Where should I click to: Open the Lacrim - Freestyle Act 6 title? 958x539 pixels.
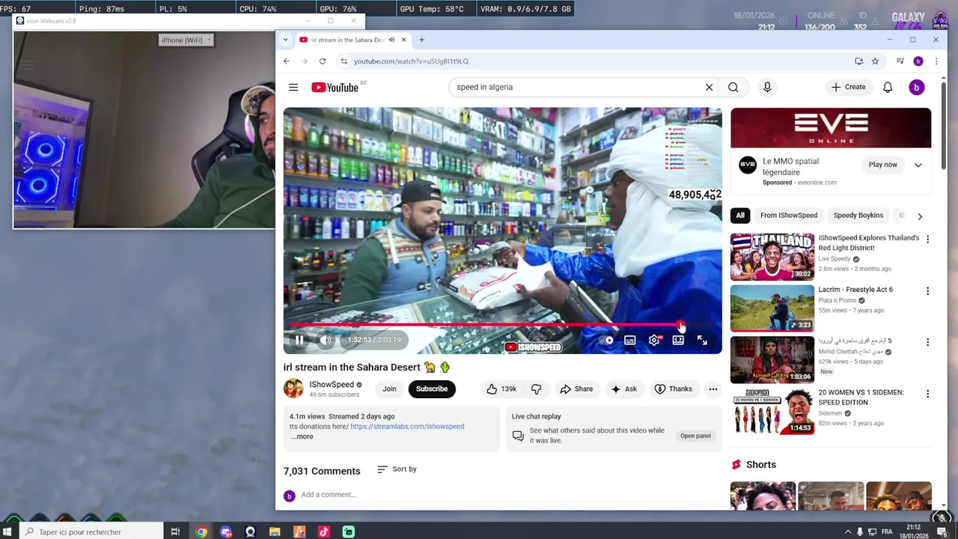[855, 290]
